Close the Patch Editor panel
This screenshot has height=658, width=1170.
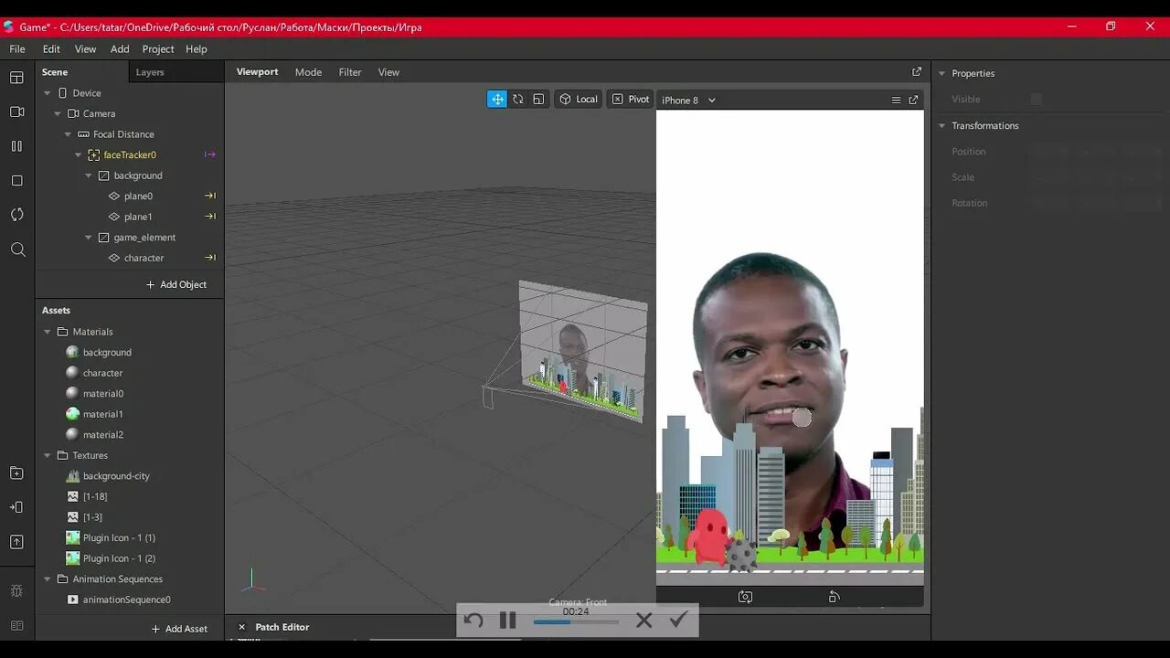pyautogui.click(x=242, y=627)
